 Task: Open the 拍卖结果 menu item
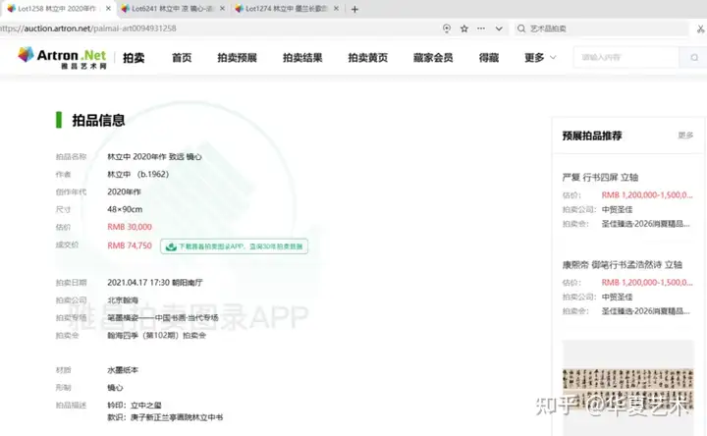tap(302, 58)
